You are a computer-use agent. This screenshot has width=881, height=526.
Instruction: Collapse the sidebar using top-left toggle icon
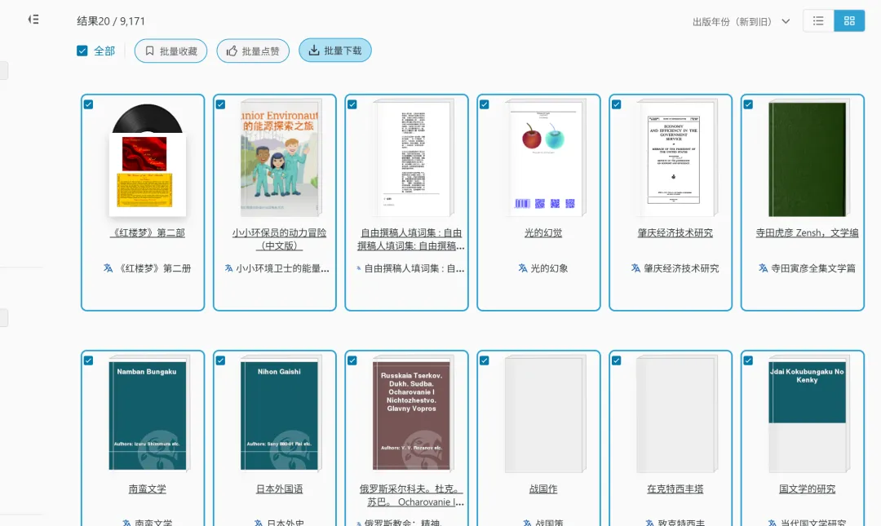tap(33, 20)
